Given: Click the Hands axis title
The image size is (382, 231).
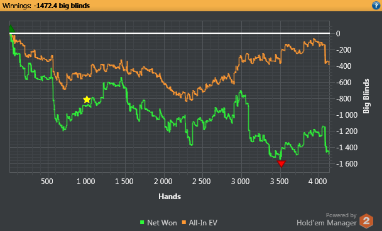Looking at the screenshot, I should click(170, 197).
